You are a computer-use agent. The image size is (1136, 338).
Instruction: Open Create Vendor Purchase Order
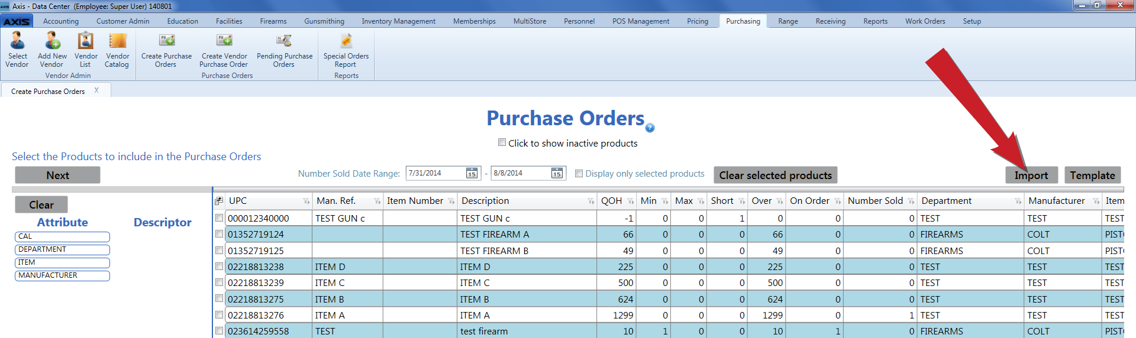point(224,49)
